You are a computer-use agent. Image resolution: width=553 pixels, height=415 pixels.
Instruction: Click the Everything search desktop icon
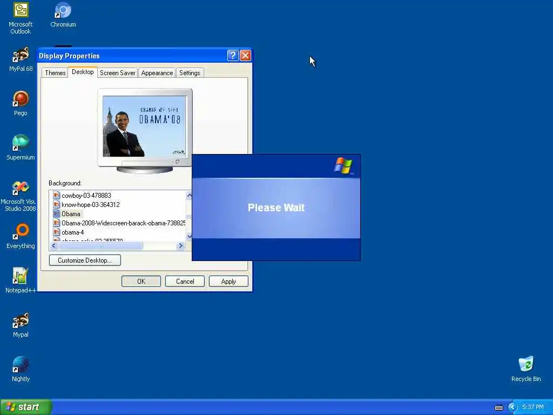(21, 236)
